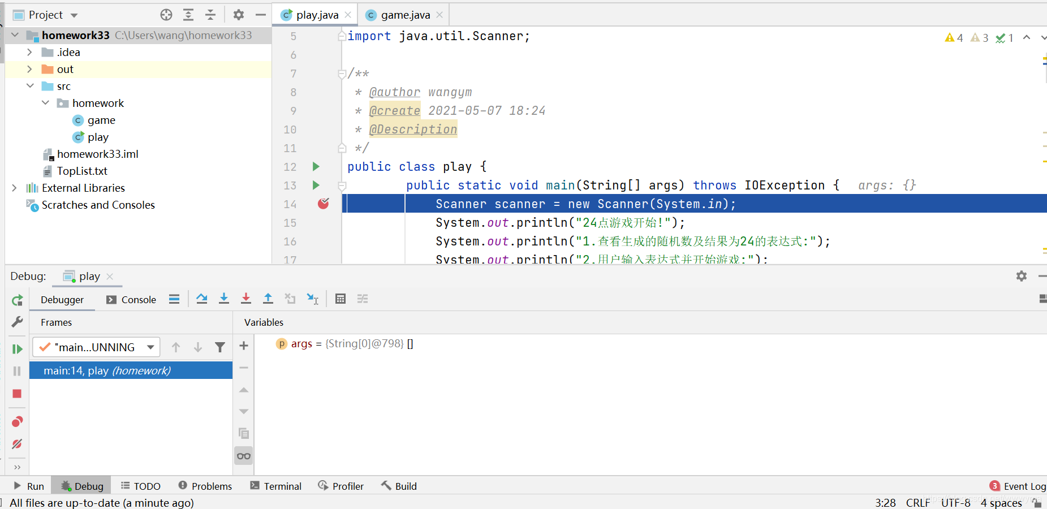Mute all breakpoints

click(17, 444)
